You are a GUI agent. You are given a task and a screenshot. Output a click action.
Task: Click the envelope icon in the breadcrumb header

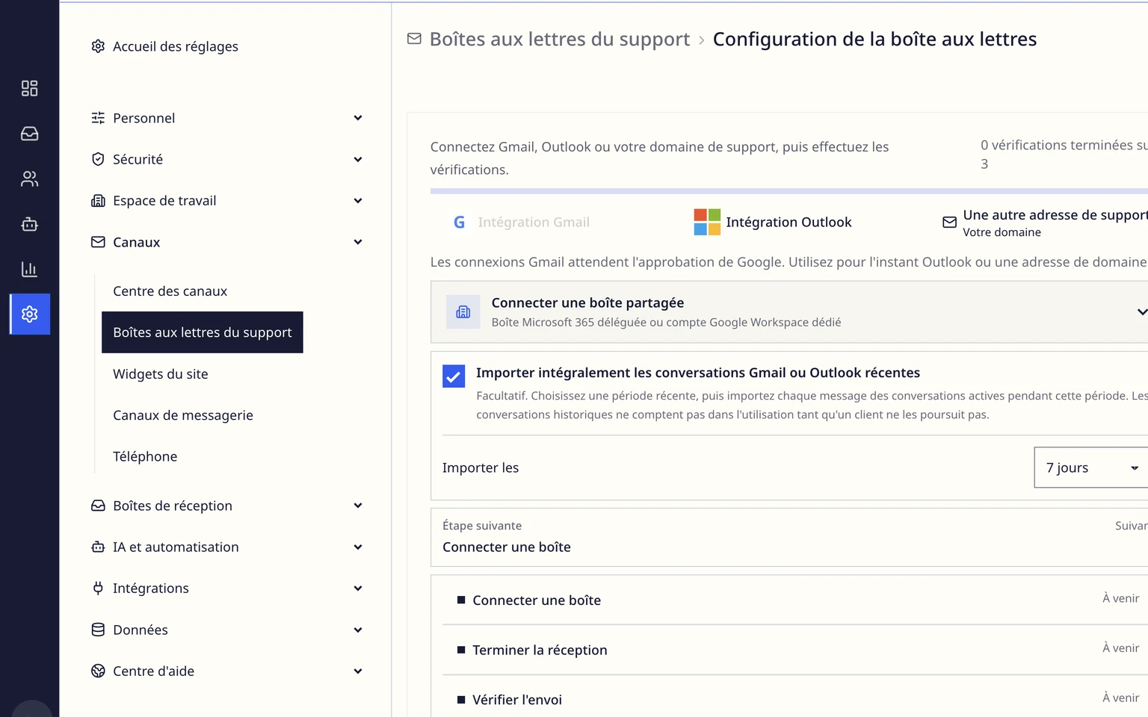[x=414, y=39]
